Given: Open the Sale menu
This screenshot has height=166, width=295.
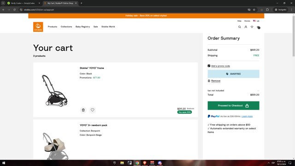Looking at the screenshot, I should tap(95, 27).
